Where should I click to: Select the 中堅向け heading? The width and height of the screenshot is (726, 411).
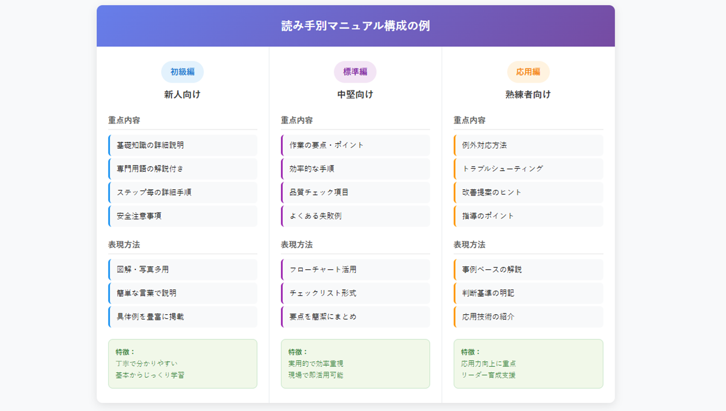pos(355,94)
